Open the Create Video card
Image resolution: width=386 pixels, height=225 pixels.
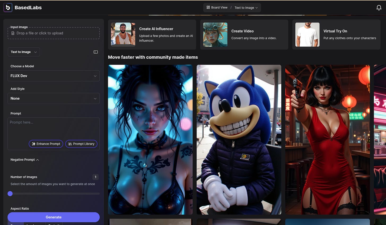click(244, 35)
